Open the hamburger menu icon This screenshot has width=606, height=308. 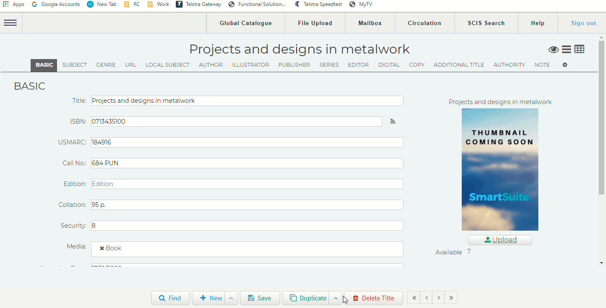click(10, 23)
